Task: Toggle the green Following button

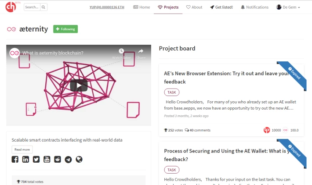Action: coord(65,29)
